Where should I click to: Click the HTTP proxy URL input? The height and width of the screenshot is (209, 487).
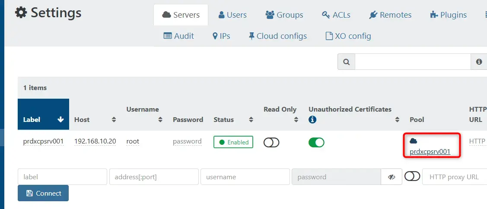coord(455,177)
